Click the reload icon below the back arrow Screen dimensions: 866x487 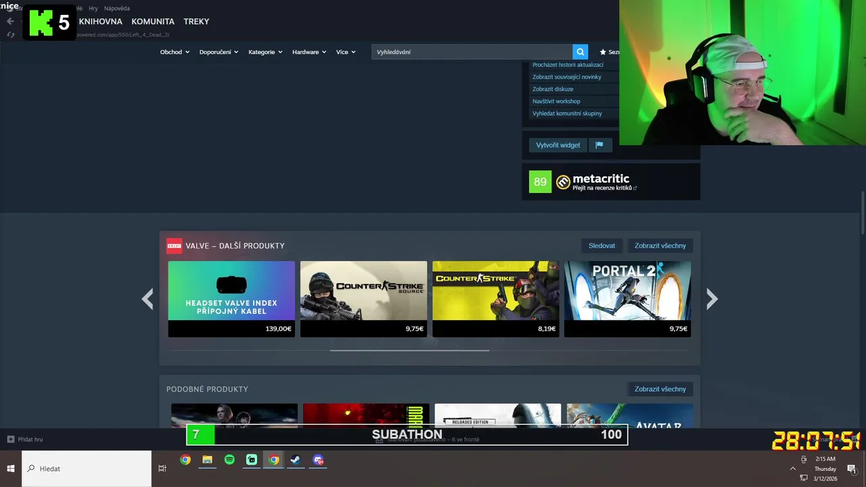click(x=10, y=34)
